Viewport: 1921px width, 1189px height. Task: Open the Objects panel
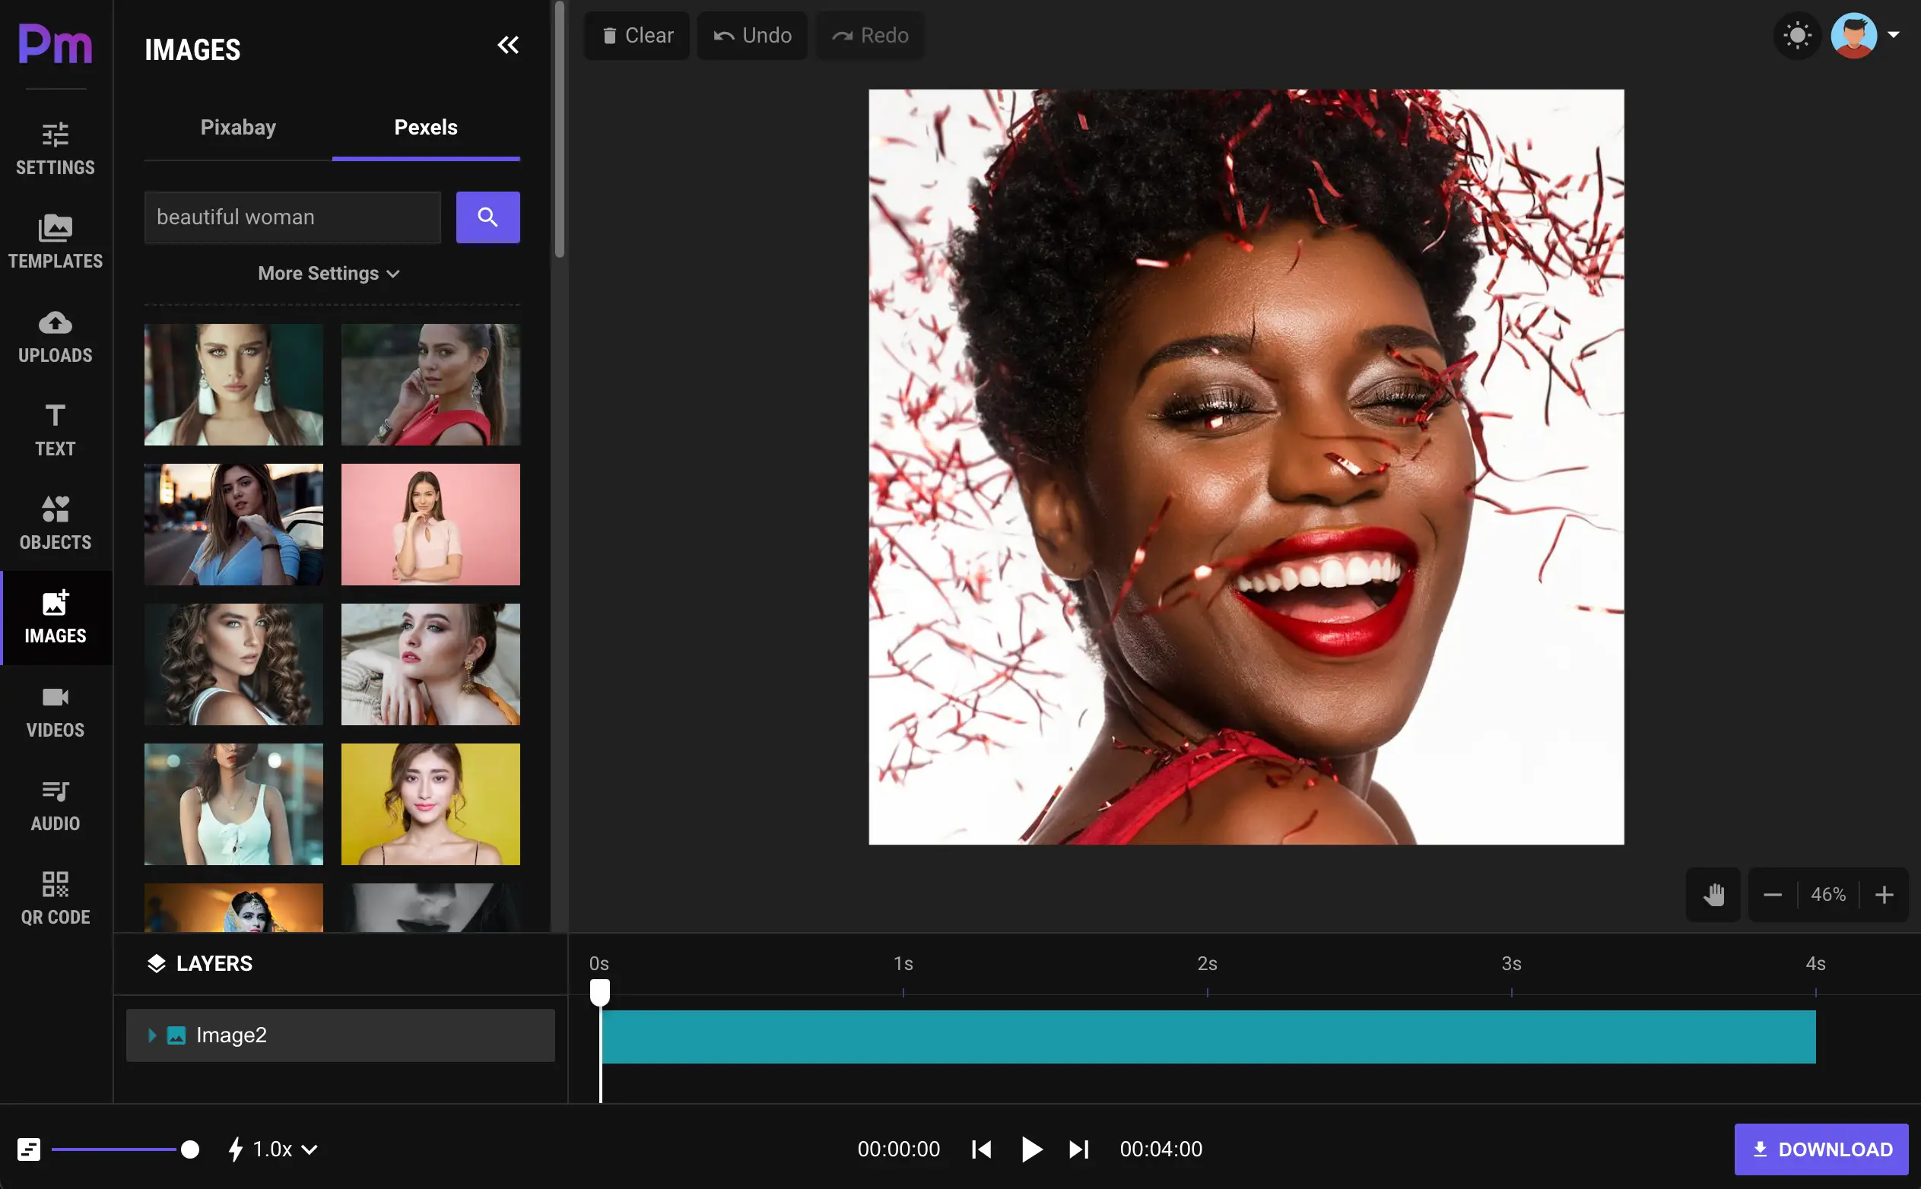tap(55, 522)
